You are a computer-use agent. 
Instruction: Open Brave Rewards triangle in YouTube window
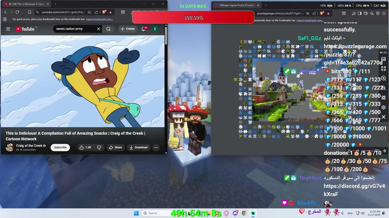(110, 12)
